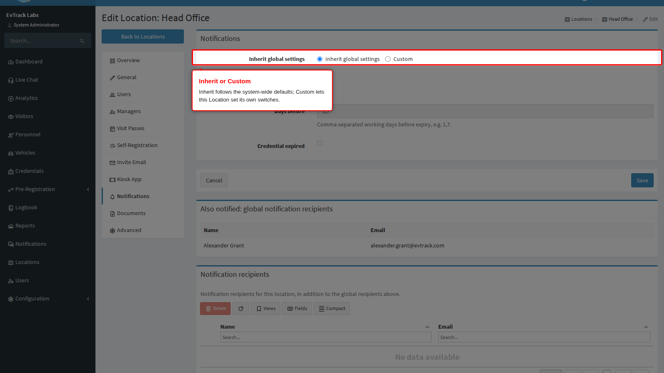Screen dimensions: 664x373
Task: Open Invite Email tab
Action: tap(143, 162)
